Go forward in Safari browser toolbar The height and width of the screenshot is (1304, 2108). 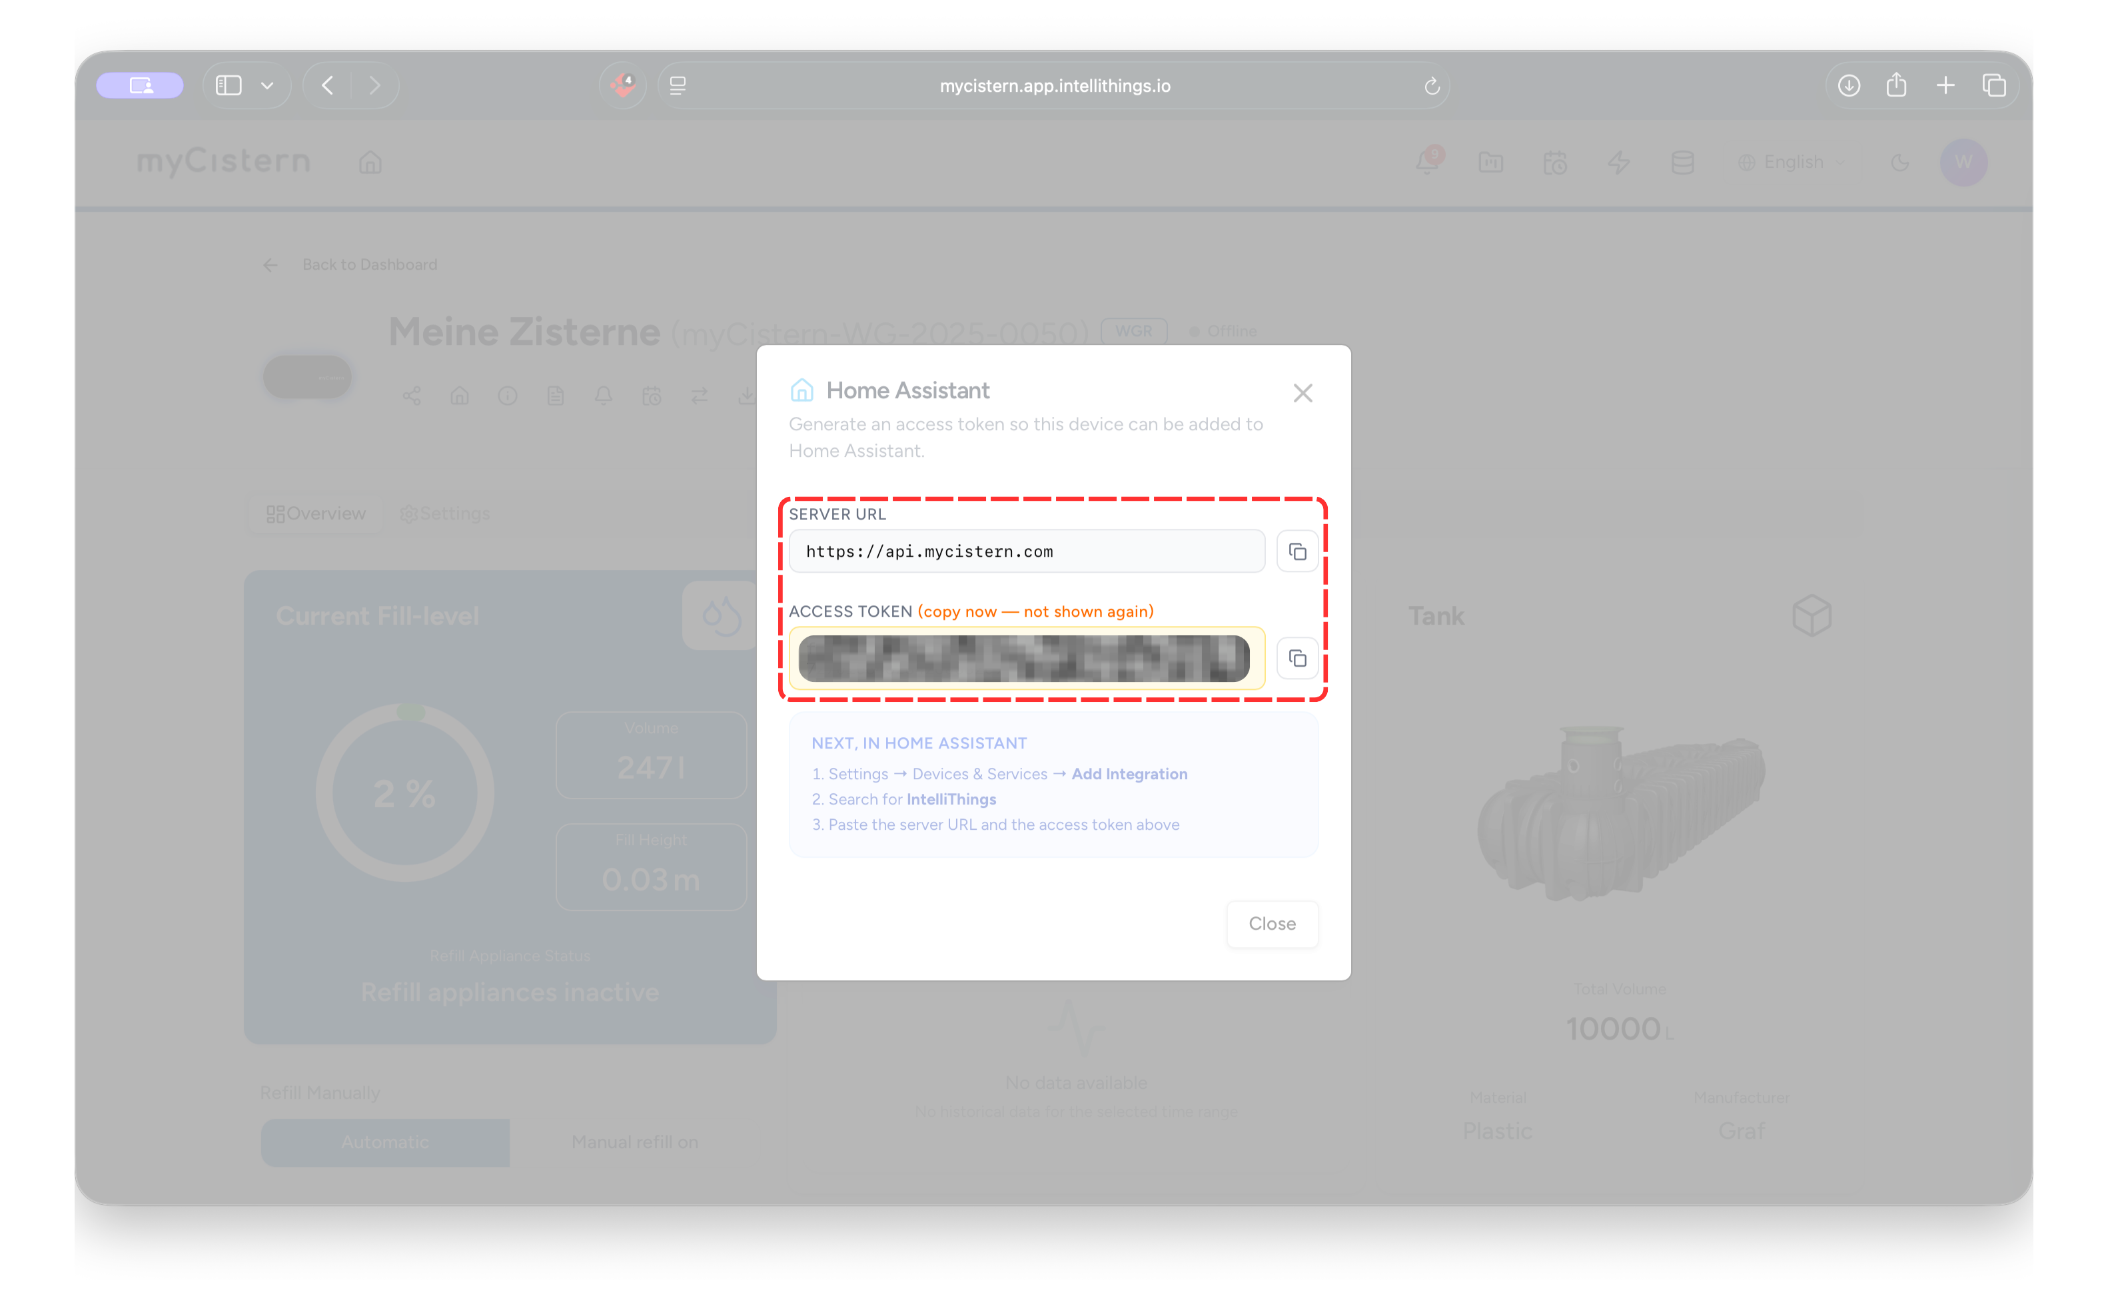(374, 85)
